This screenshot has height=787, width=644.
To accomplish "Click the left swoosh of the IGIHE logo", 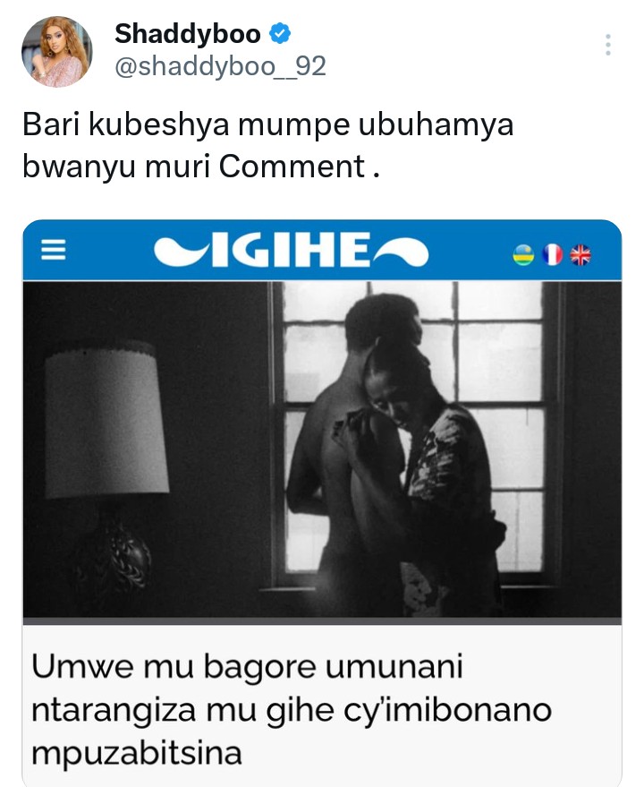I will (181, 251).
